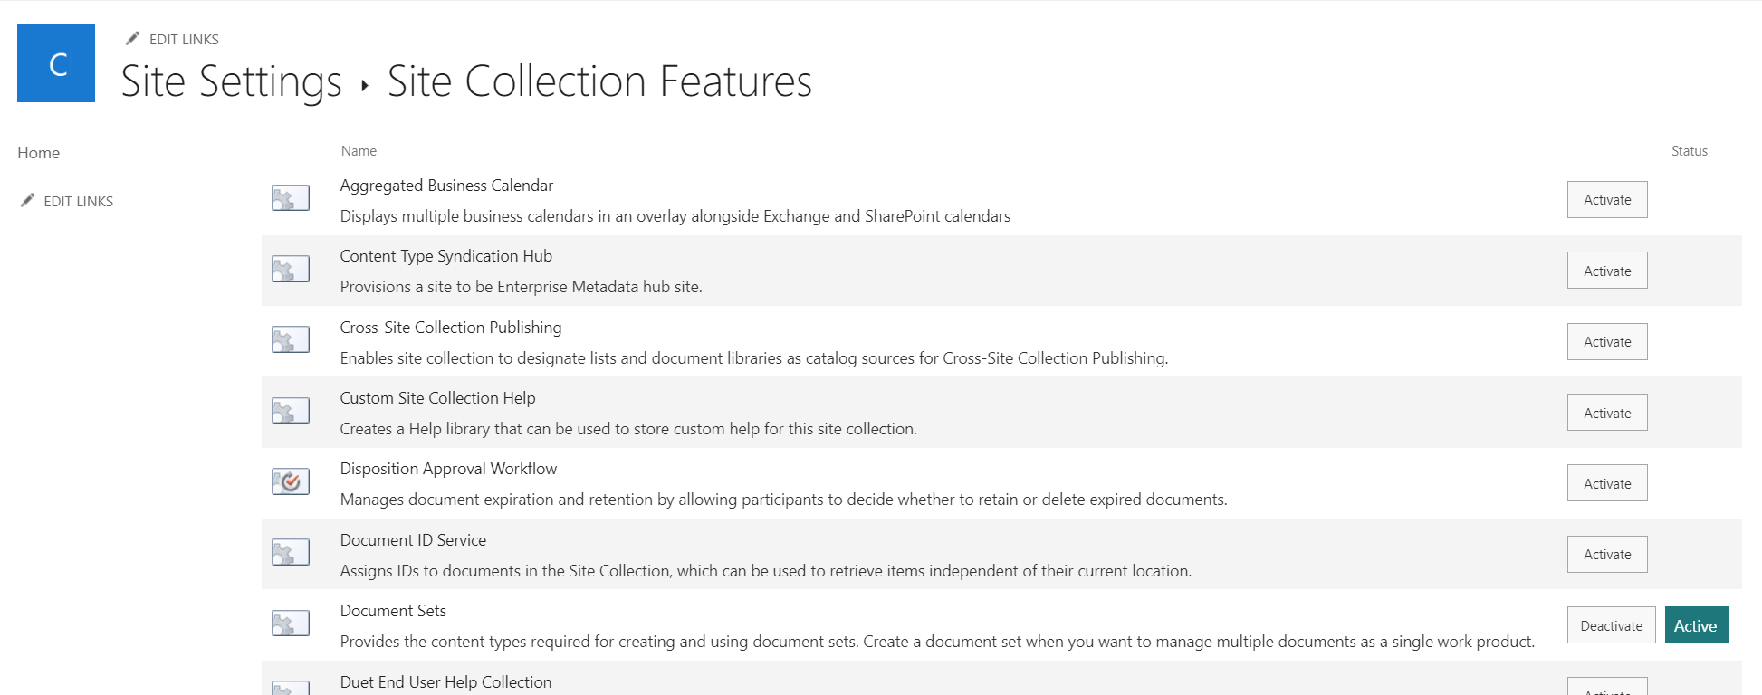The height and width of the screenshot is (695, 1762).
Task: Click the Active status badge for Document Sets
Action: [1696, 624]
